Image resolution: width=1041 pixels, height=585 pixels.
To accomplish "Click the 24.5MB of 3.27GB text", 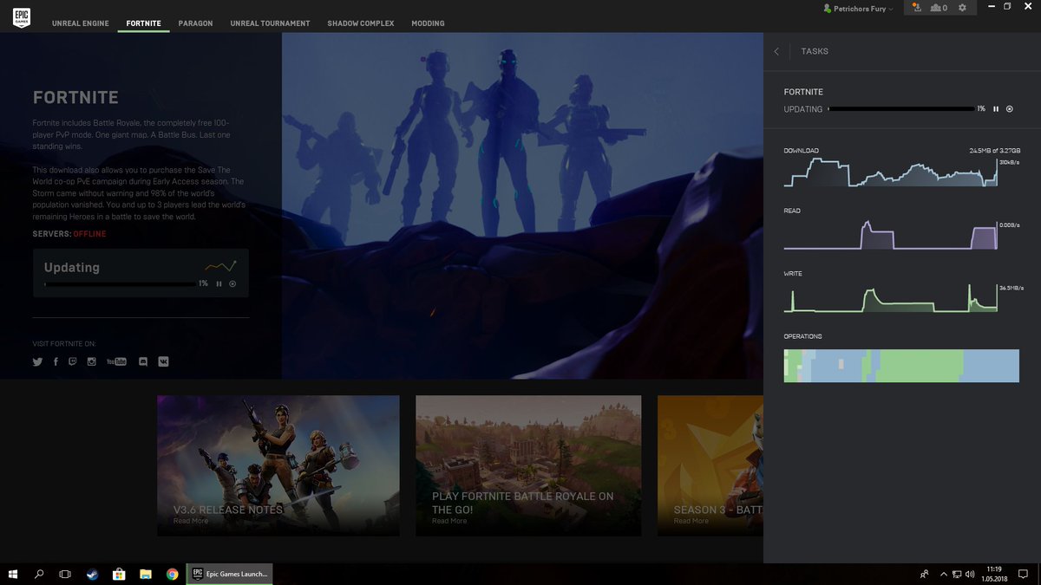I will 994,151.
